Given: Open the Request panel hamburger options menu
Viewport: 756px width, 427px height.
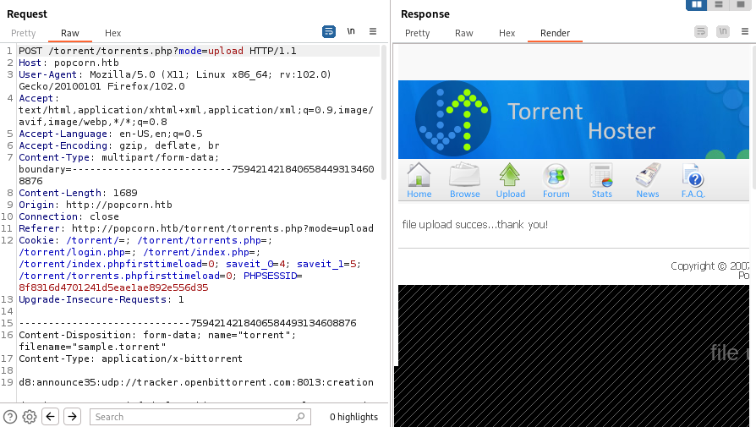Looking at the screenshot, I should [x=373, y=31].
